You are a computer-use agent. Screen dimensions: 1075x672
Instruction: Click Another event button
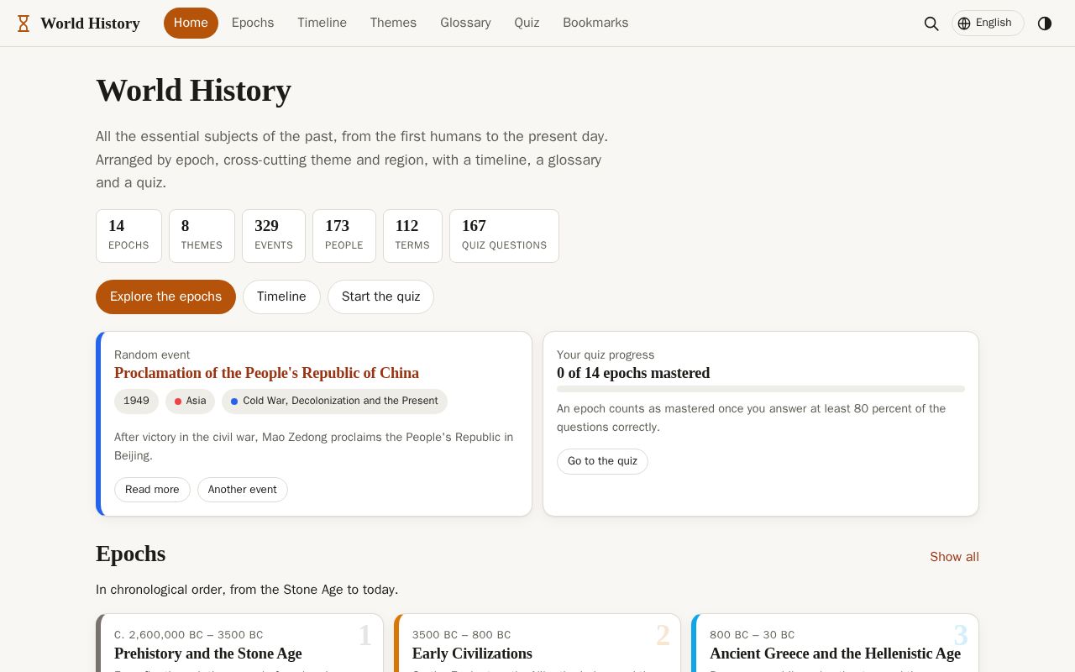click(243, 490)
